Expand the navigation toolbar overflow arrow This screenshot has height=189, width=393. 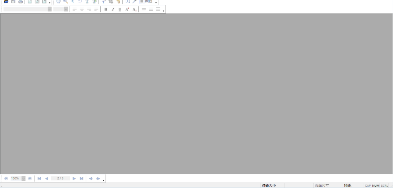point(103,180)
